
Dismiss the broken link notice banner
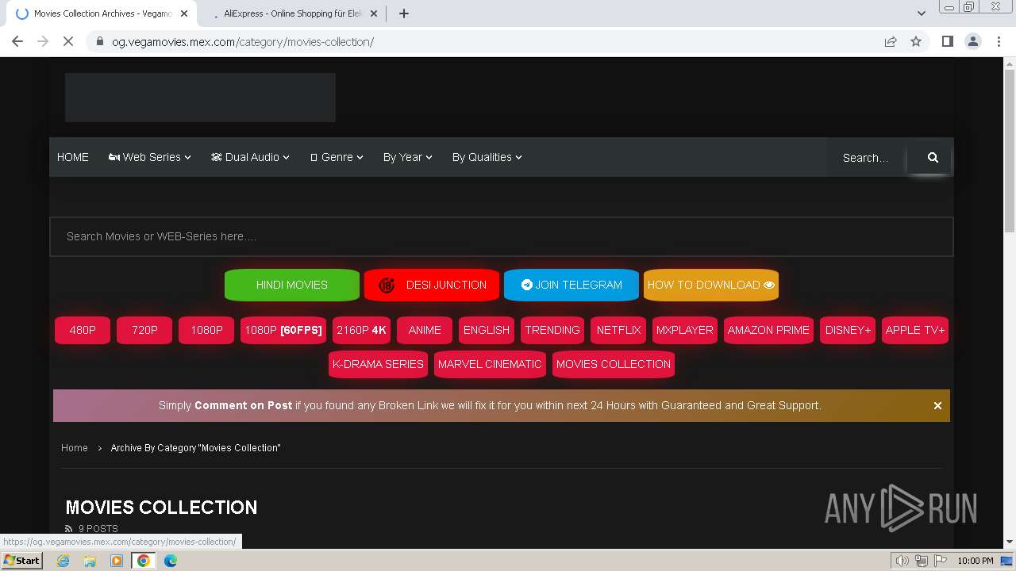click(937, 405)
